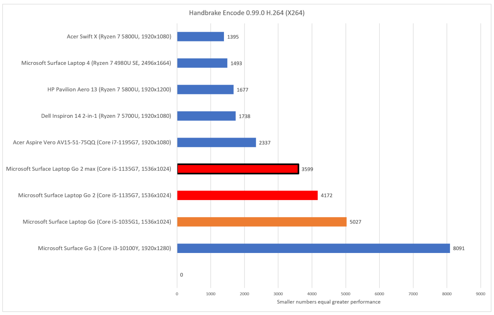Image resolution: width=494 pixels, height=315 pixels.
Task: Select the orange Surface Laptop Go bar
Action: 262,222
